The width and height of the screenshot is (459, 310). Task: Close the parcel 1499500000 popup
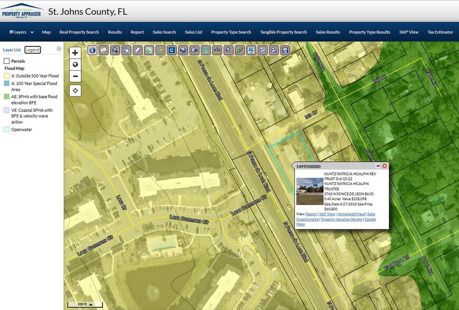pyautogui.click(x=385, y=166)
